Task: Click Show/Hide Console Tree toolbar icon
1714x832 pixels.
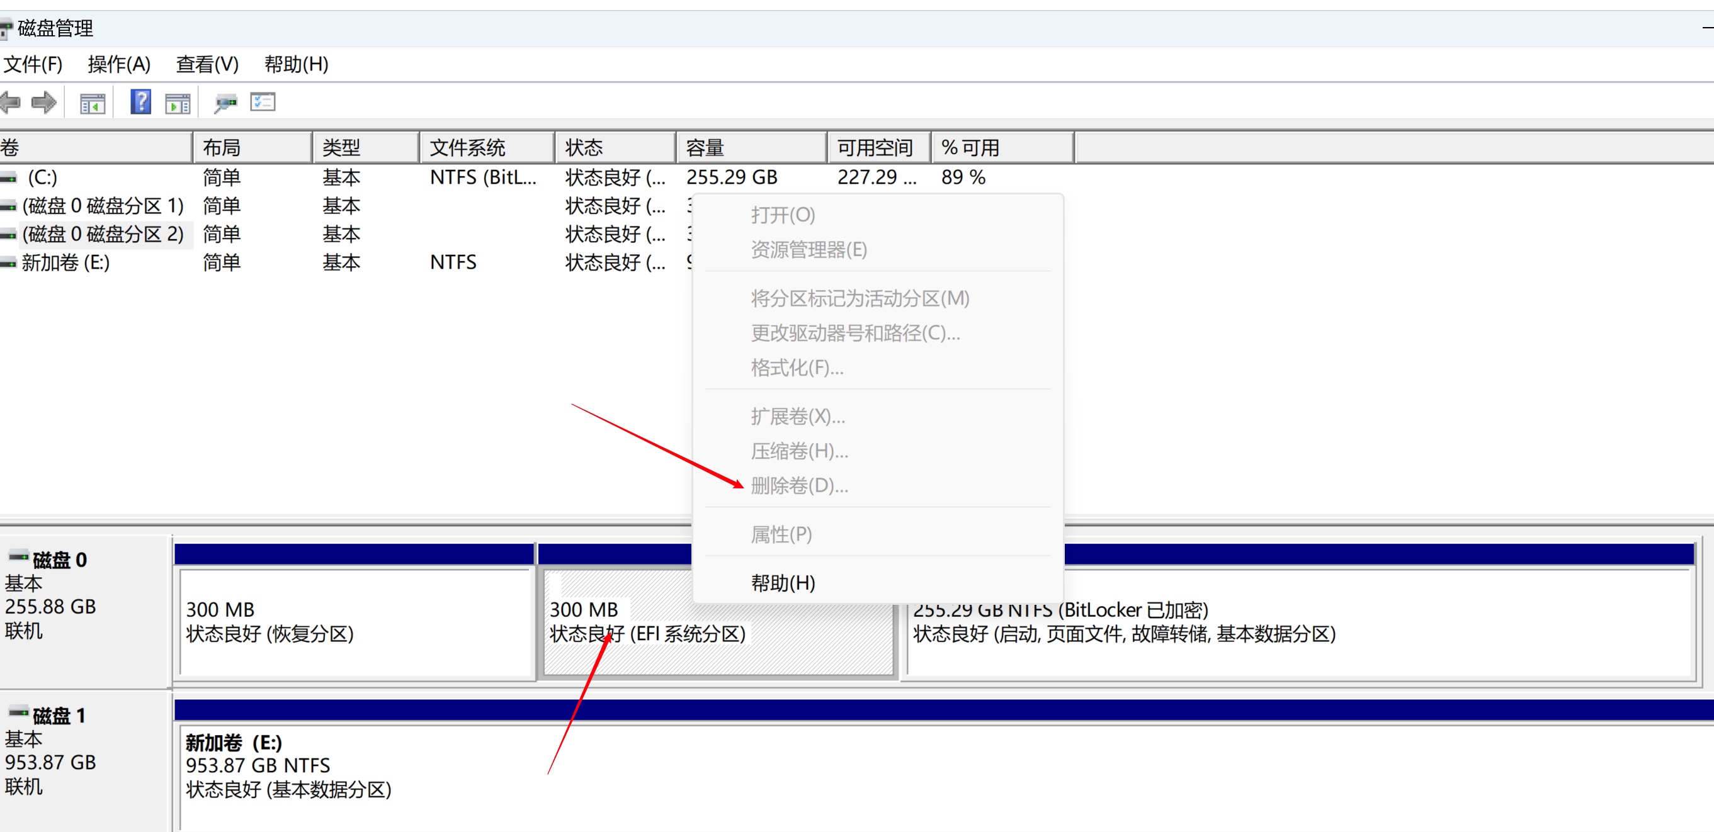Action: (93, 103)
